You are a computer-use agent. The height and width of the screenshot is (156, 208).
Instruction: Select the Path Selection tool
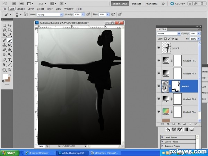[x=5, y=64]
